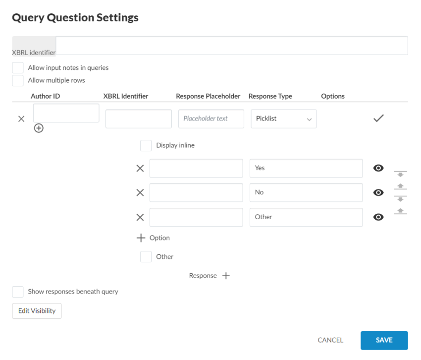
Task: Enable Show responses beneath query
Action: click(x=18, y=292)
